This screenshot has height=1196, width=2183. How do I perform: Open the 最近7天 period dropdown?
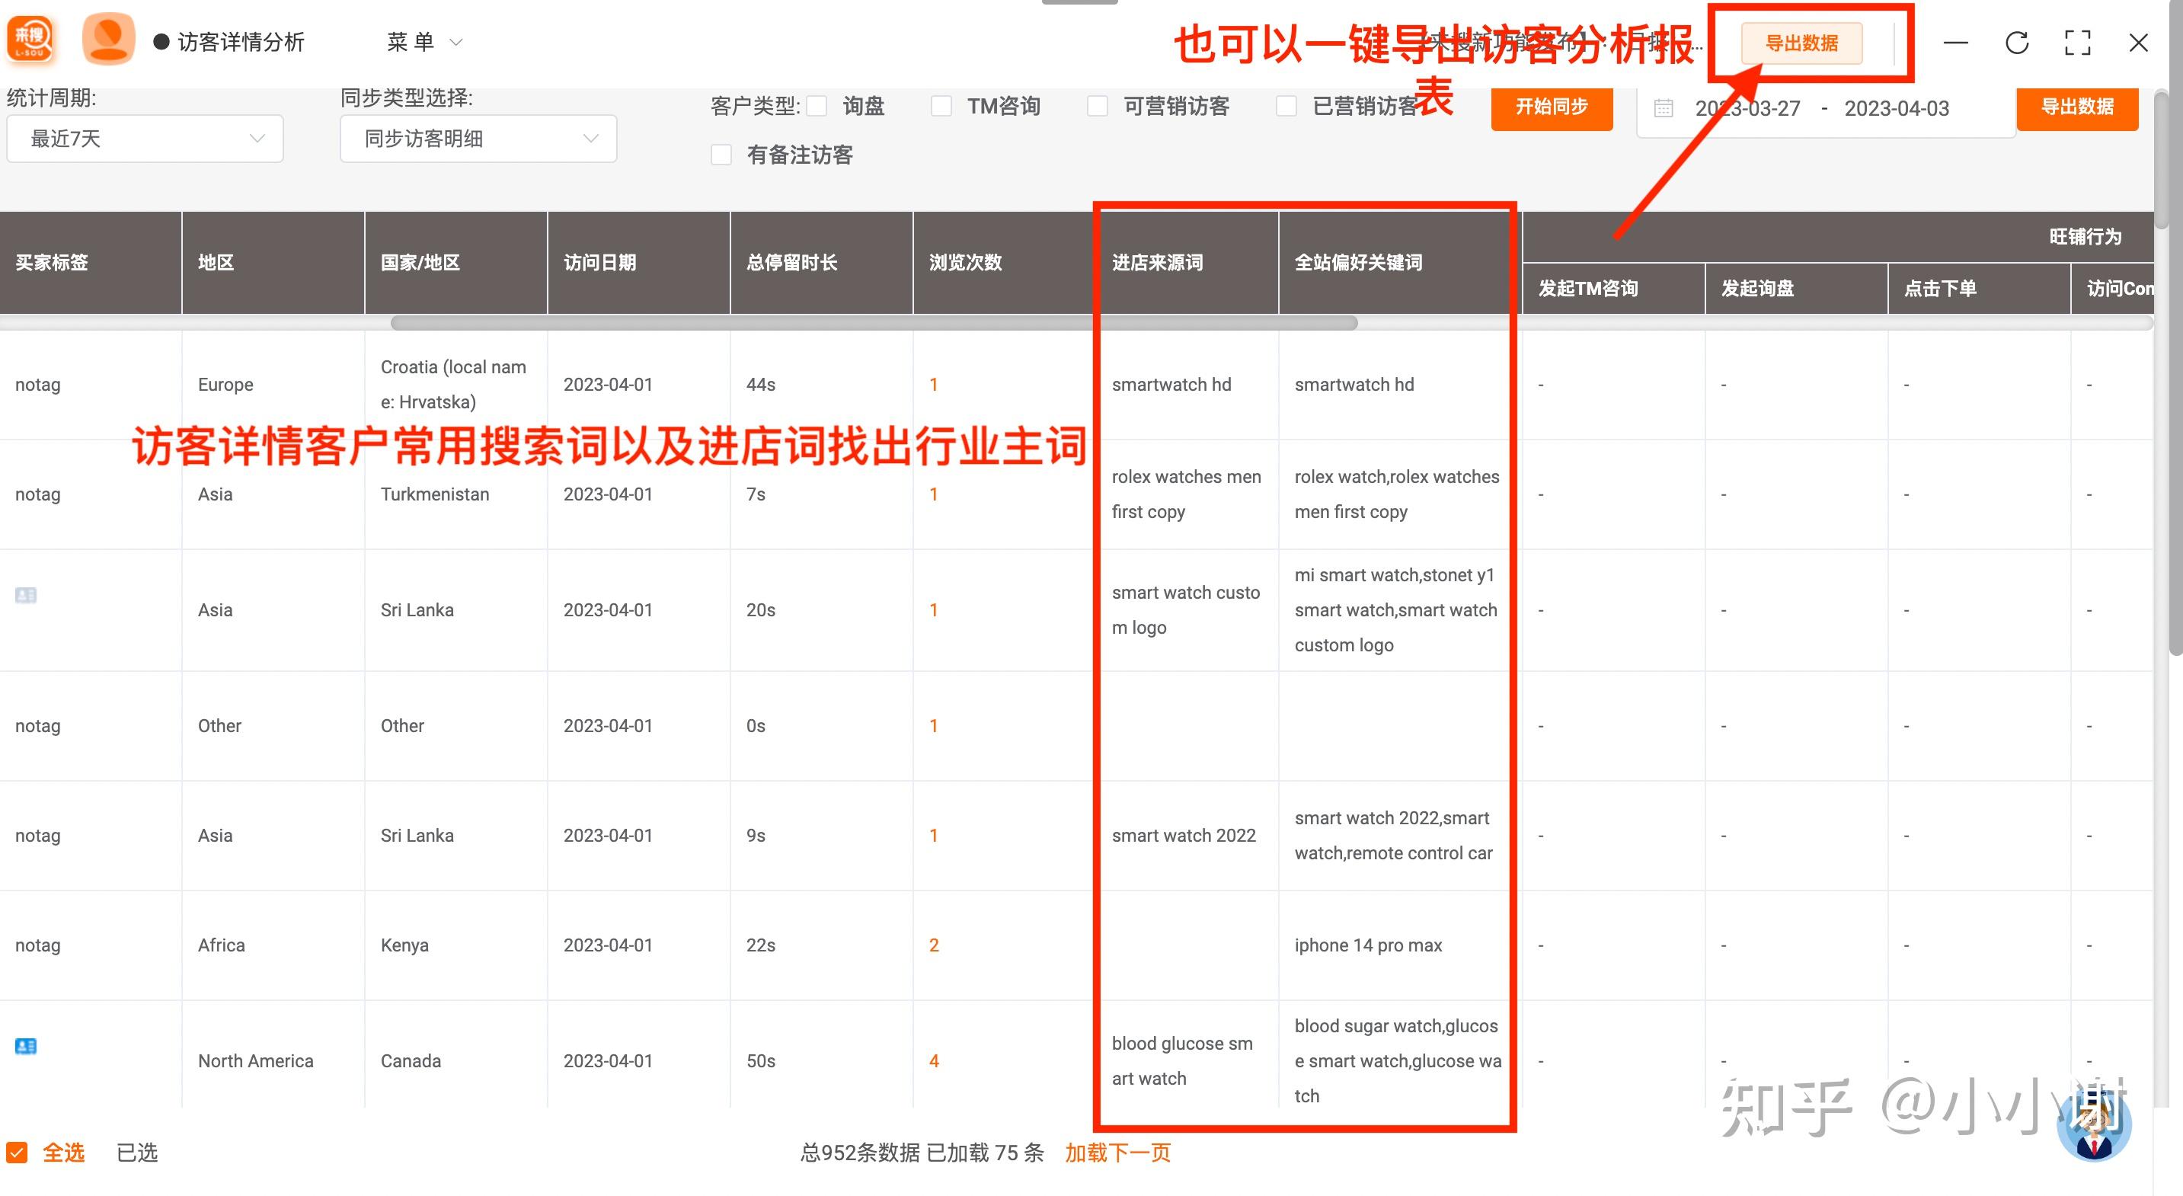coord(145,138)
